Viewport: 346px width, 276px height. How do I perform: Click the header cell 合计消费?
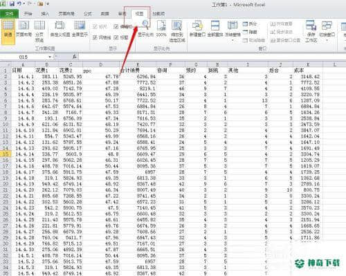(x=138, y=71)
